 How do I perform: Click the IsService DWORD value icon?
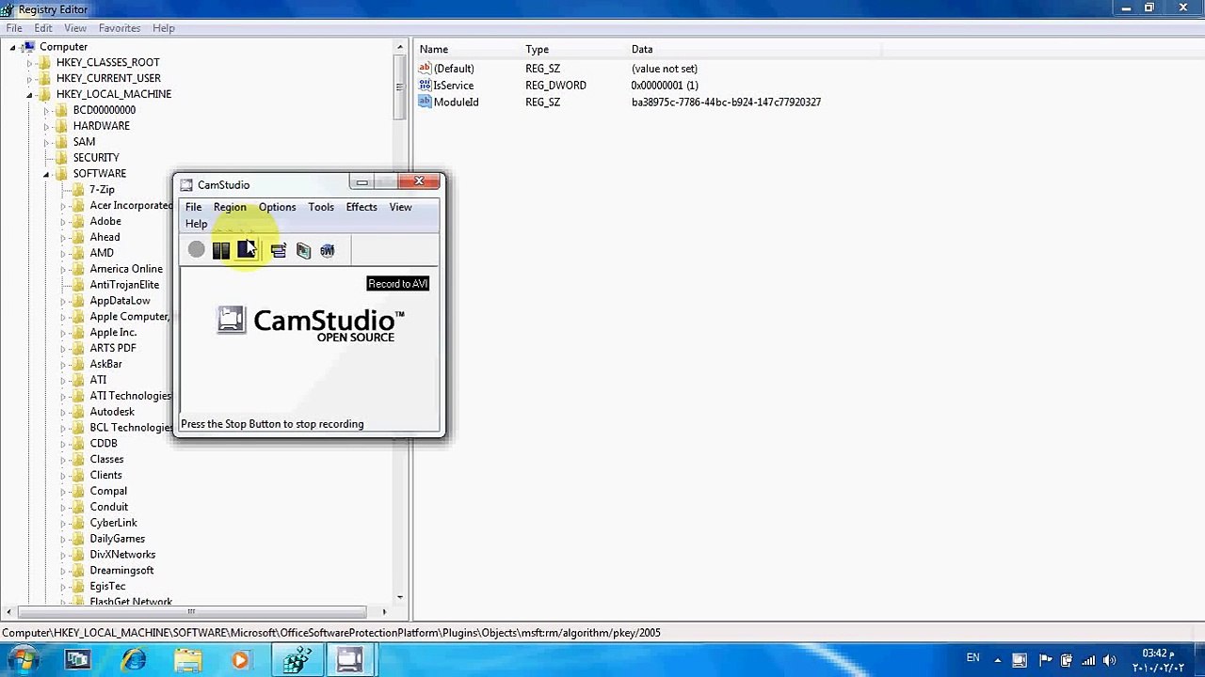(425, 86)
